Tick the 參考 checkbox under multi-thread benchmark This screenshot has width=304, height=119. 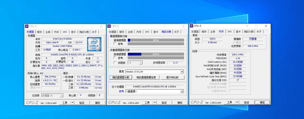tap(115, 58)
